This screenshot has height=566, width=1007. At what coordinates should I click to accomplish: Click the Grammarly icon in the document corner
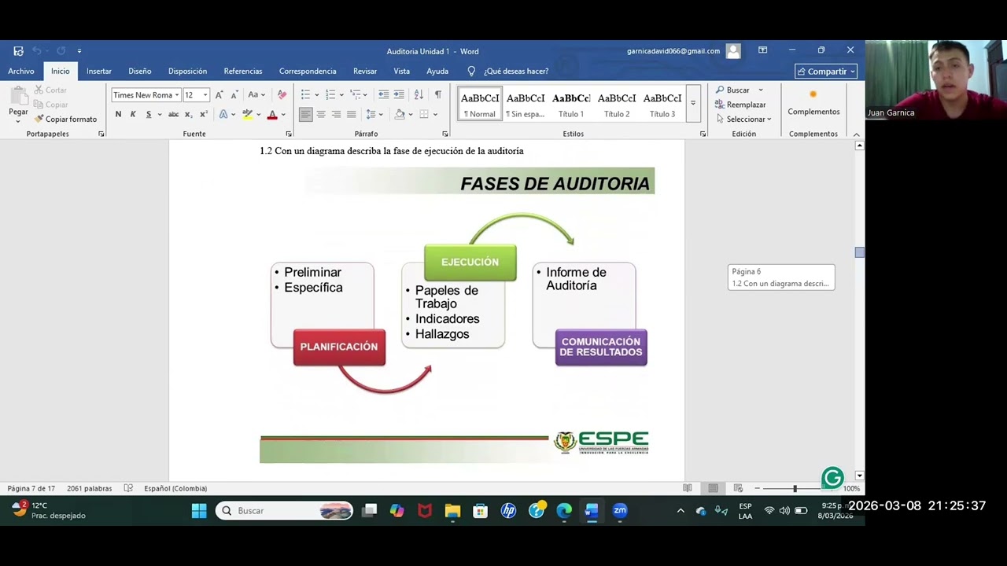point(832,477)
